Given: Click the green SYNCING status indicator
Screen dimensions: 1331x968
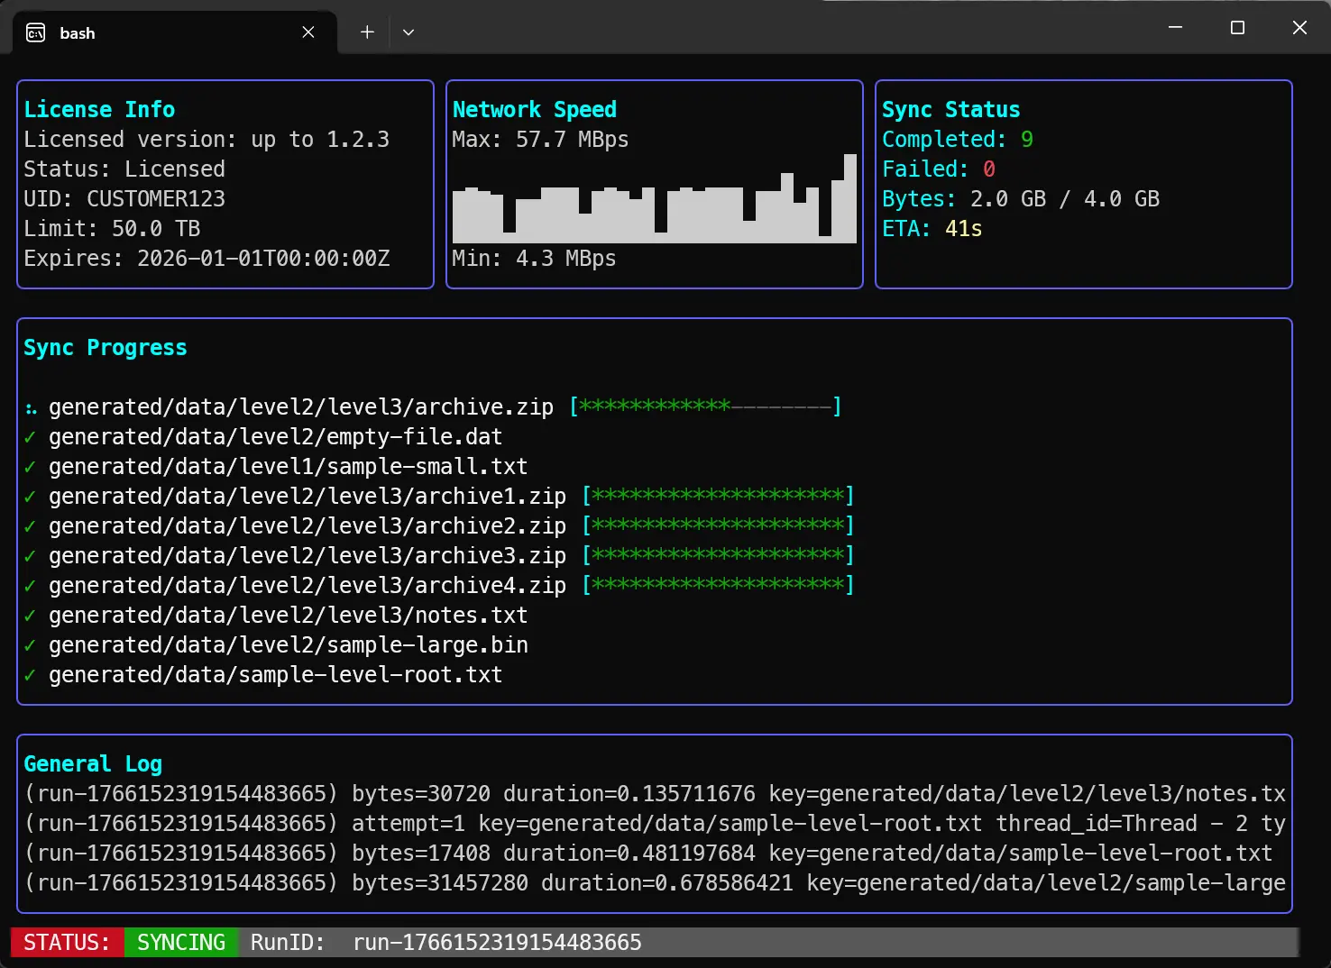Looking at the screenshot, I should 181,942.
